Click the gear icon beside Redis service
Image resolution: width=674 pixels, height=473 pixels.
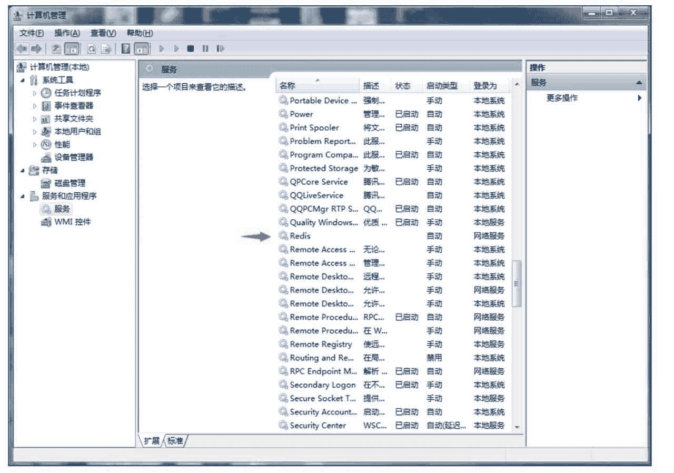point(283,236)
